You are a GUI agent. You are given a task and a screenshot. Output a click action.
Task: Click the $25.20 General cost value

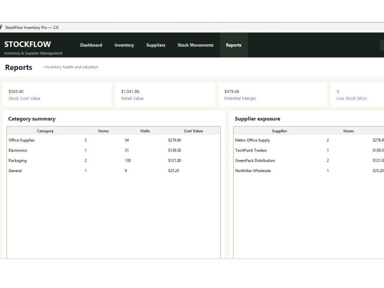174,171
